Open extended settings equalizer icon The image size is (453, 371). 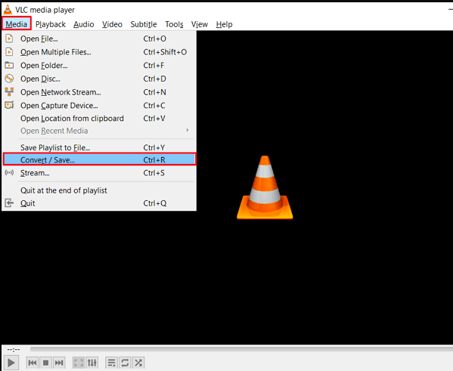point(92,363)
